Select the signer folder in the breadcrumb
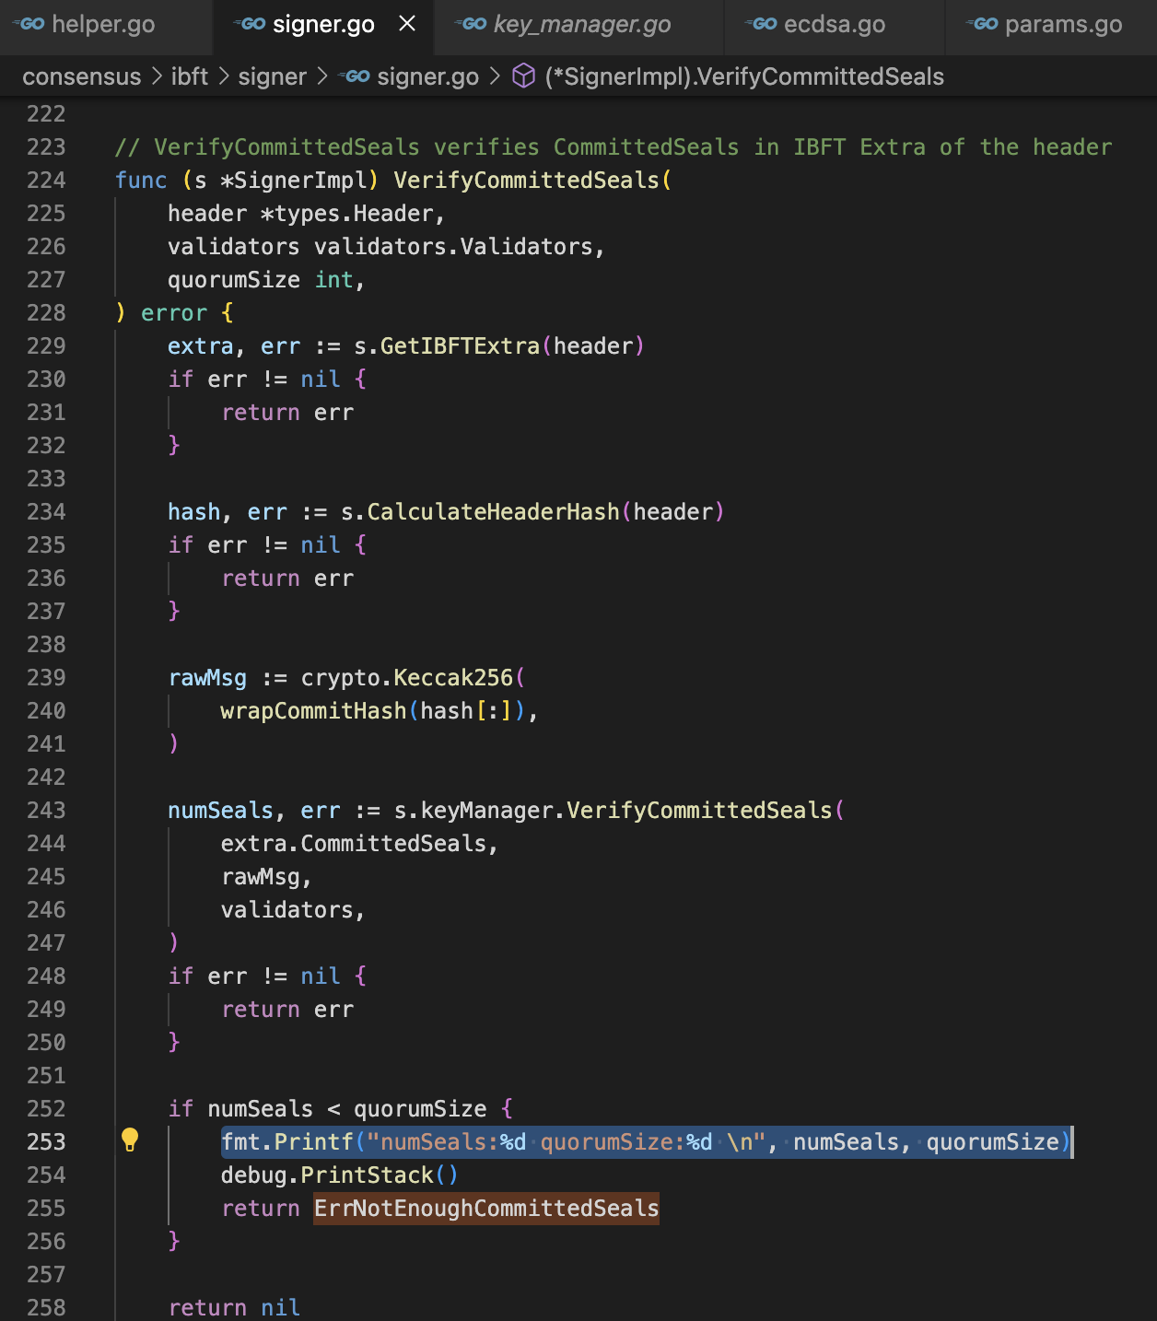Screen dimensions: 1157x1321 274,76
